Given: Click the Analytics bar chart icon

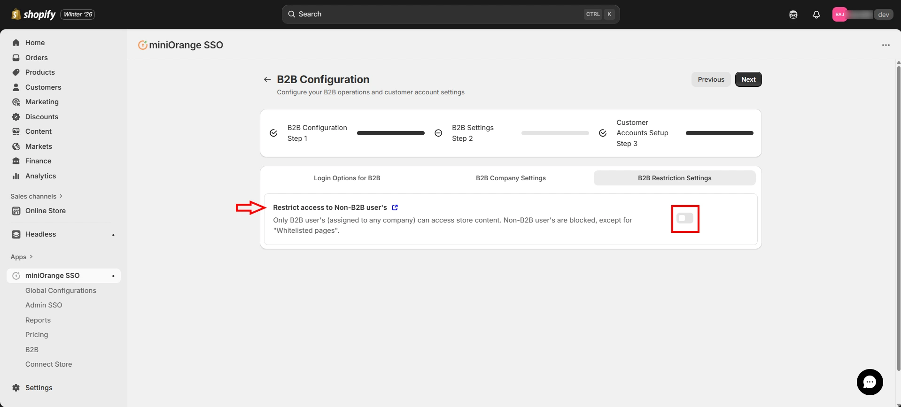Looking at the screenshot, I should pos(16,176).
